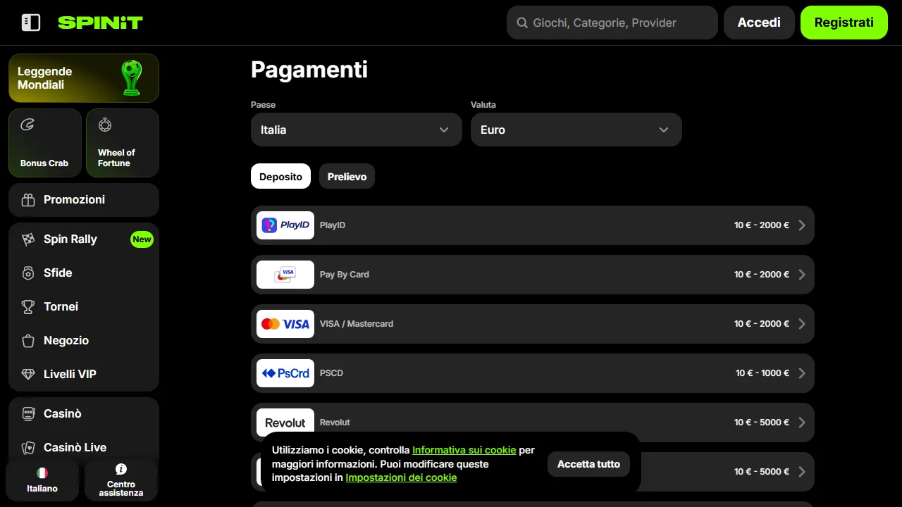Click the Pay By Card label text
Screen dimensions: 902x507
point(345,275)
